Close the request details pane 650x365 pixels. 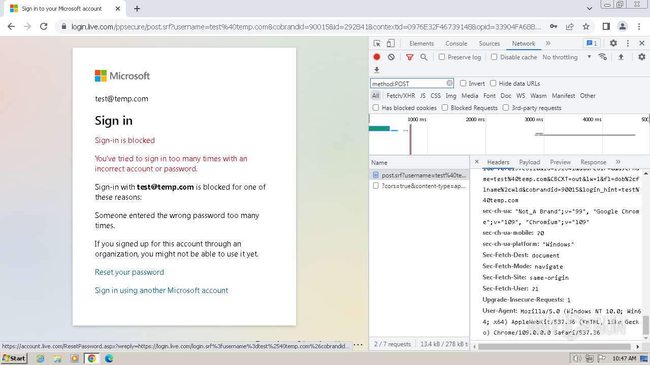click(477, 162)
